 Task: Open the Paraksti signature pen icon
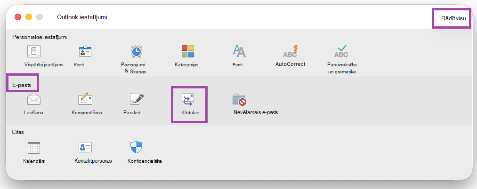(137, 99)
